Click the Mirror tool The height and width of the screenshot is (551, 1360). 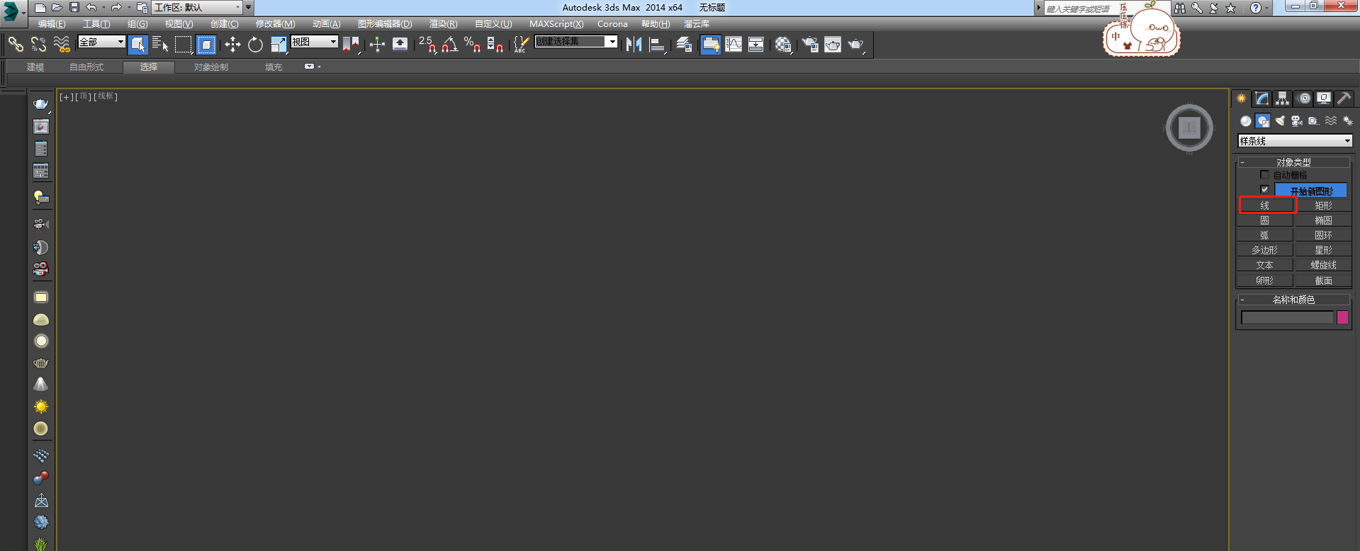634,45
